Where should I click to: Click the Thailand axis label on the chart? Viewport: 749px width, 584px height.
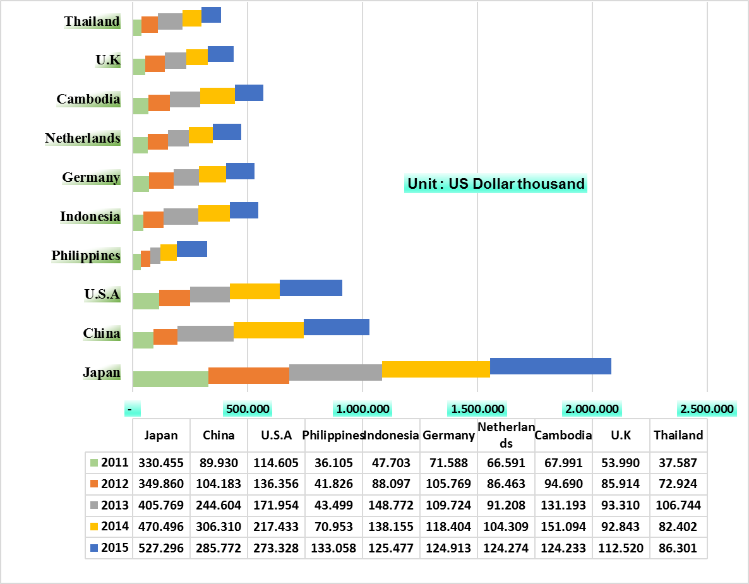pos(92,21)
